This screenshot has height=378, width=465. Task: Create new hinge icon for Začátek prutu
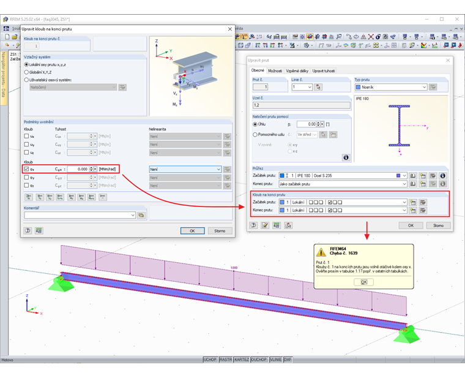coord(412,203)
